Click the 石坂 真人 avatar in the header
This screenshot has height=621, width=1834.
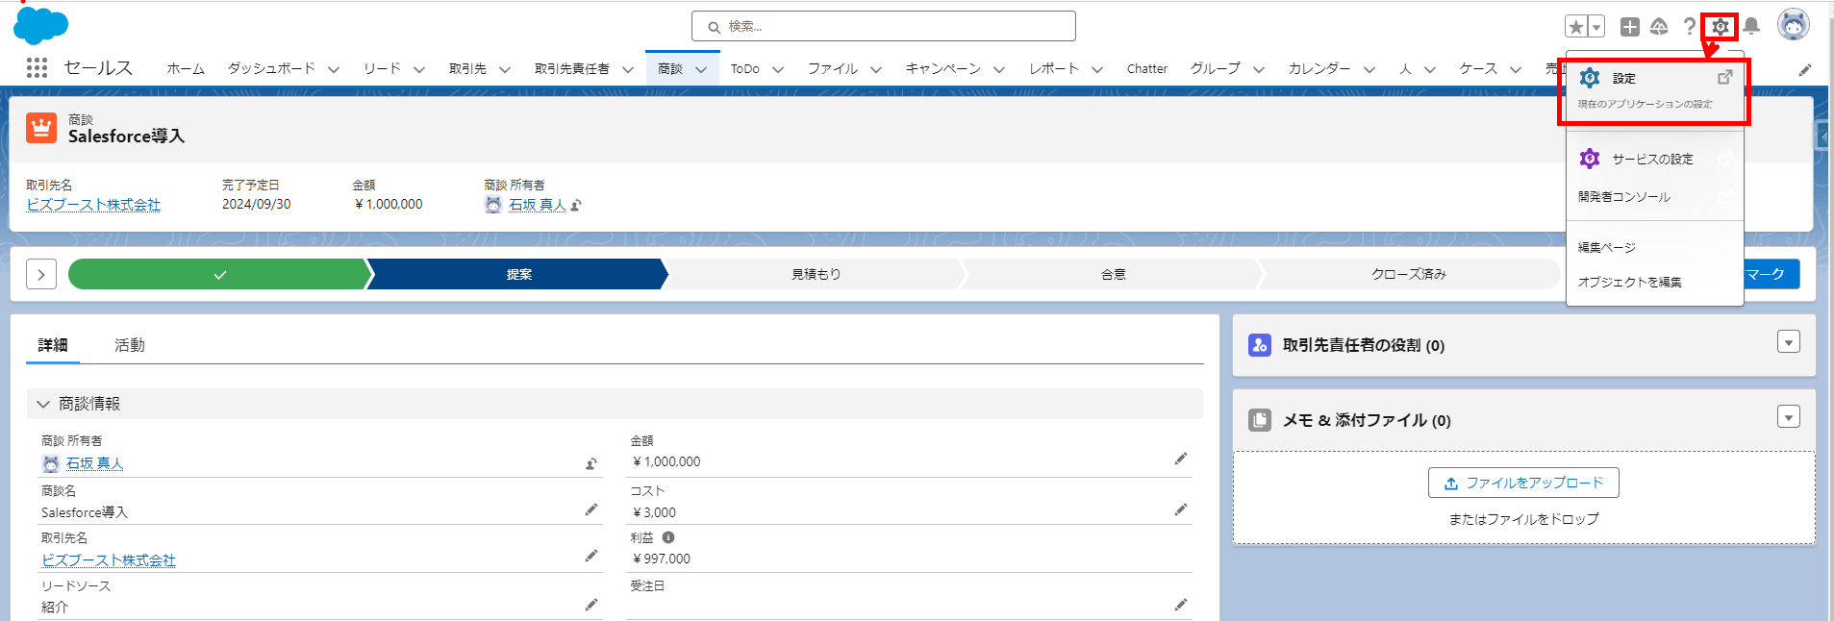[493, 205]
